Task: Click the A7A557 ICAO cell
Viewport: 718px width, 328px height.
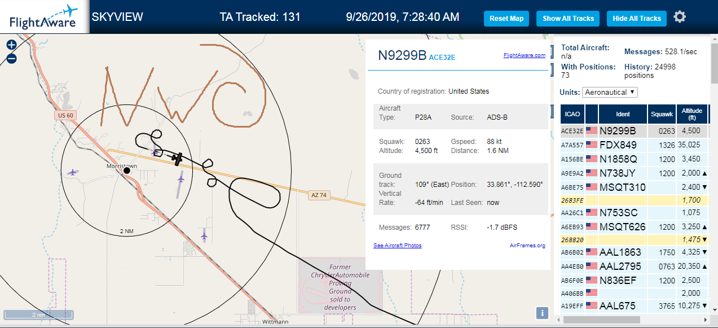Action: (572, 145)
